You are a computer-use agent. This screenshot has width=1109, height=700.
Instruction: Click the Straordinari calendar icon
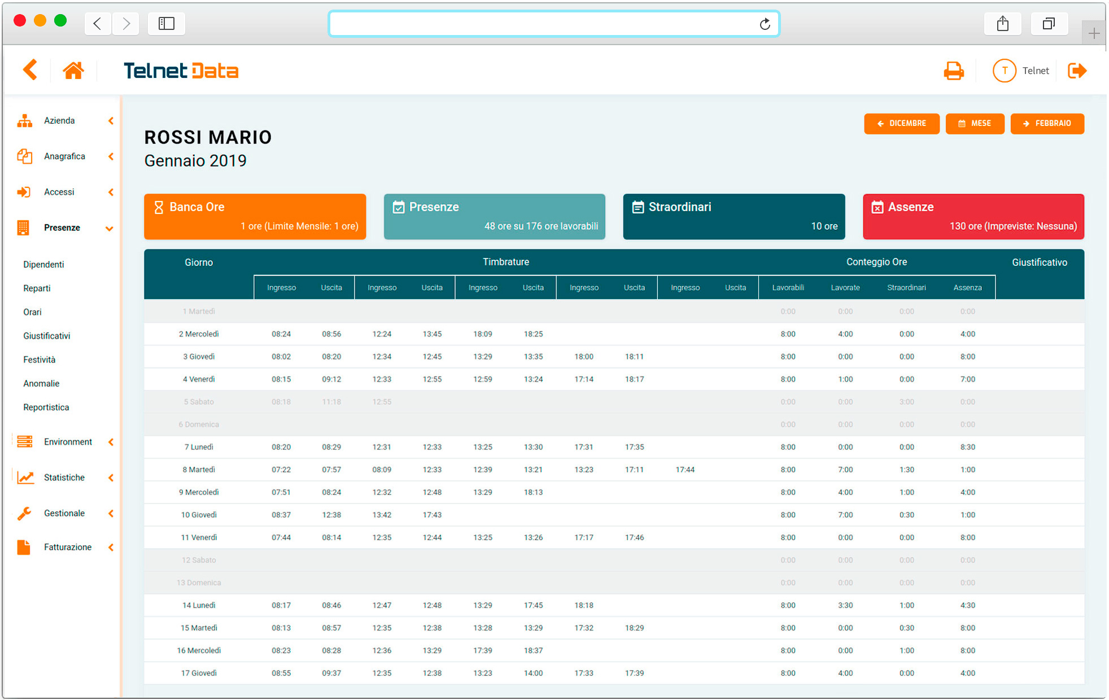638,207
